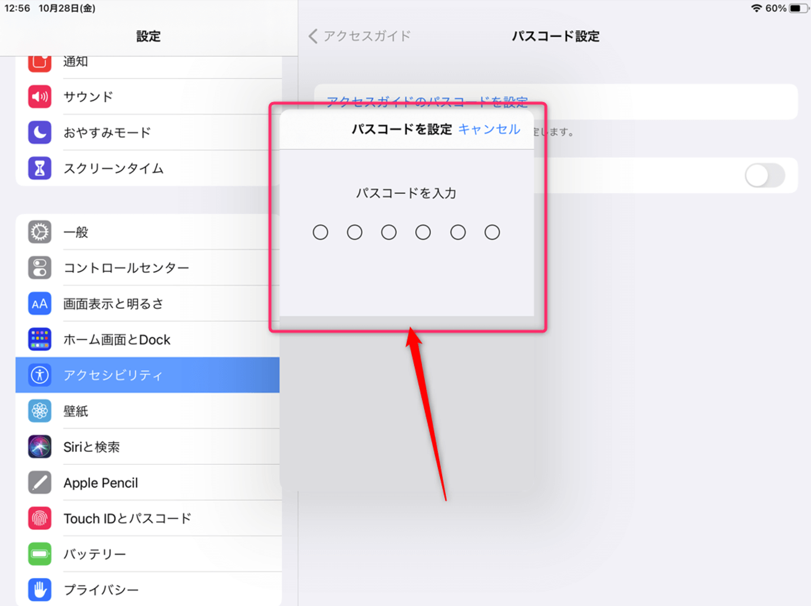This screenshot has width=811, height=606.
Task: Open Siriと検索 row
Action: (148, 447)
